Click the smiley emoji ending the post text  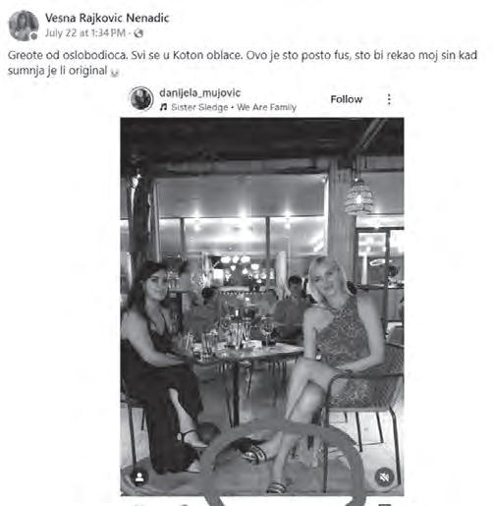pyautogui.click(x=114, y=72)
